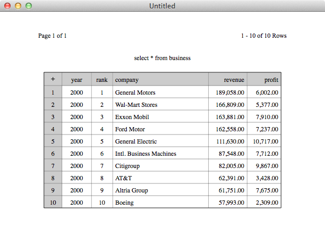Click the plus icon in table corner
The height and width of the screenshot is (235, 325).
[x=53, y=79]
